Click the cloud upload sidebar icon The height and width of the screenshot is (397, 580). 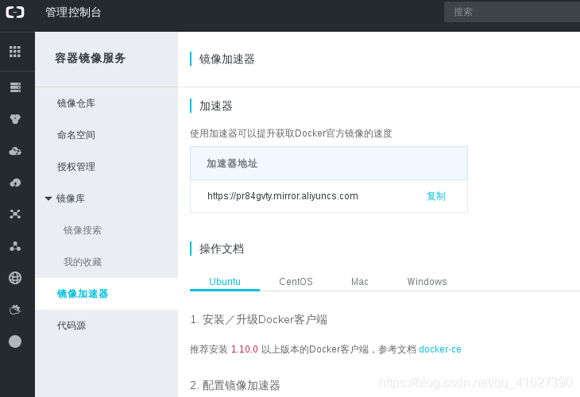click(x=15, y=183)
